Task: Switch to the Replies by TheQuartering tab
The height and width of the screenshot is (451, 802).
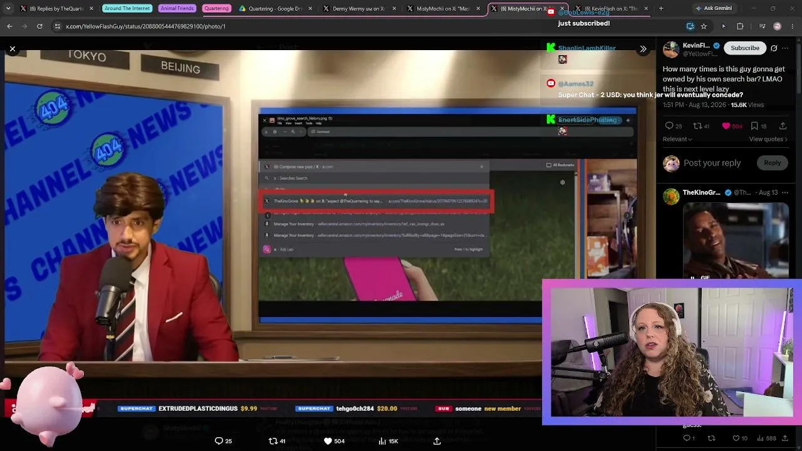Action: pyautogui.click(x=55, y=9)
